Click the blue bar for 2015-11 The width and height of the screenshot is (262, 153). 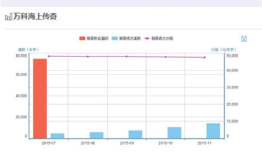[213, 131]
